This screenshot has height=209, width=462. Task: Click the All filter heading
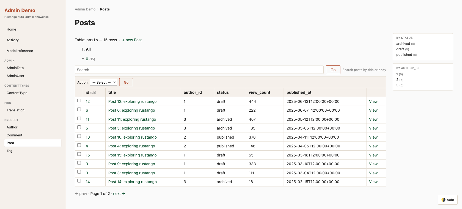pos(88,49)
